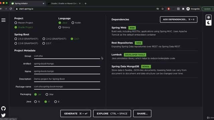Click the WEB tag beside Rest Repositories
The image size is (214, 120).
[x=138, y=43]
